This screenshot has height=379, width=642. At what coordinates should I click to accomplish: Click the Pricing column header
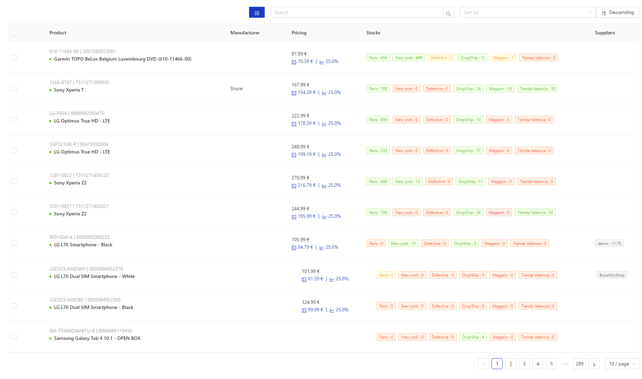click(x=299, y=33)
